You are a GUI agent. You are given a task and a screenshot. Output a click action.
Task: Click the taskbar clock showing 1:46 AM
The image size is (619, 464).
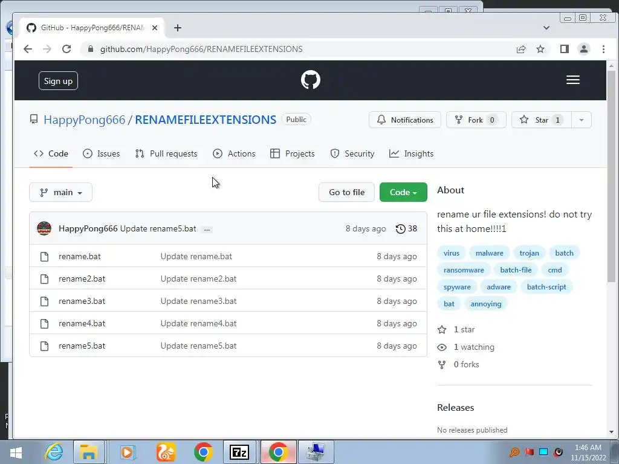pyautogui.click(x=588, y=453)
